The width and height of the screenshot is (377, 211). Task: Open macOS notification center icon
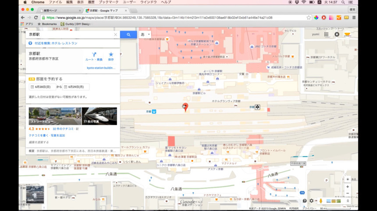point(351,2)
